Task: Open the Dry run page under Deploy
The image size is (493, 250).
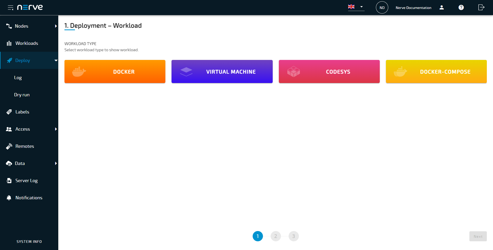Action: click(x=22, y=95)
